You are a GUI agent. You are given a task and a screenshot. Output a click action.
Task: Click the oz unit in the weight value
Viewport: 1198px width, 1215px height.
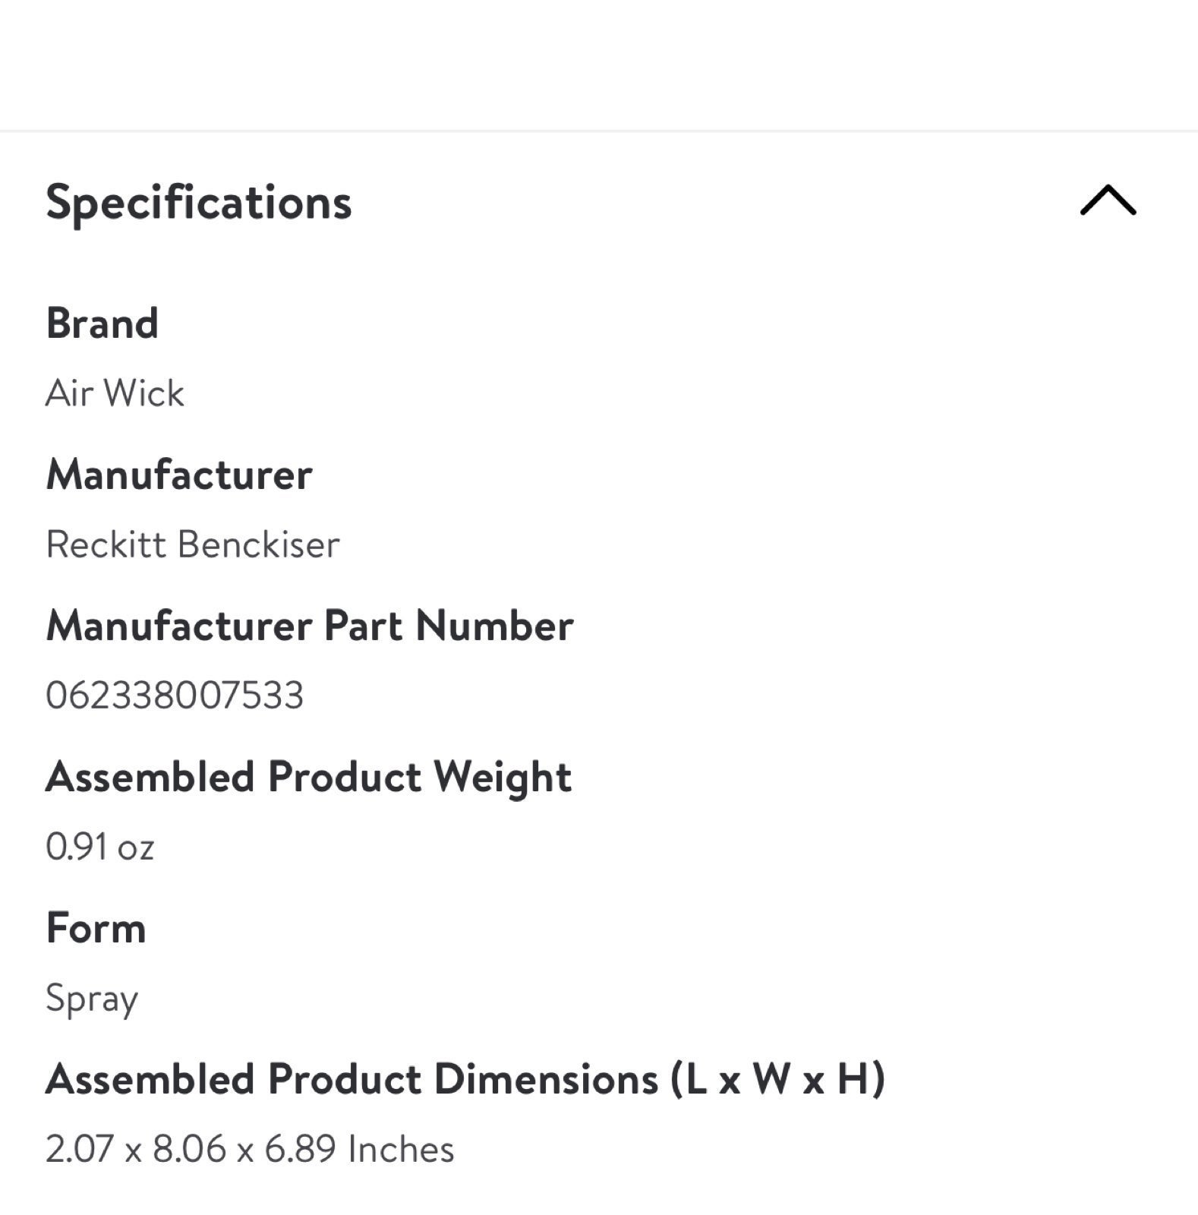pyautogui.click(x=136, y=849)
